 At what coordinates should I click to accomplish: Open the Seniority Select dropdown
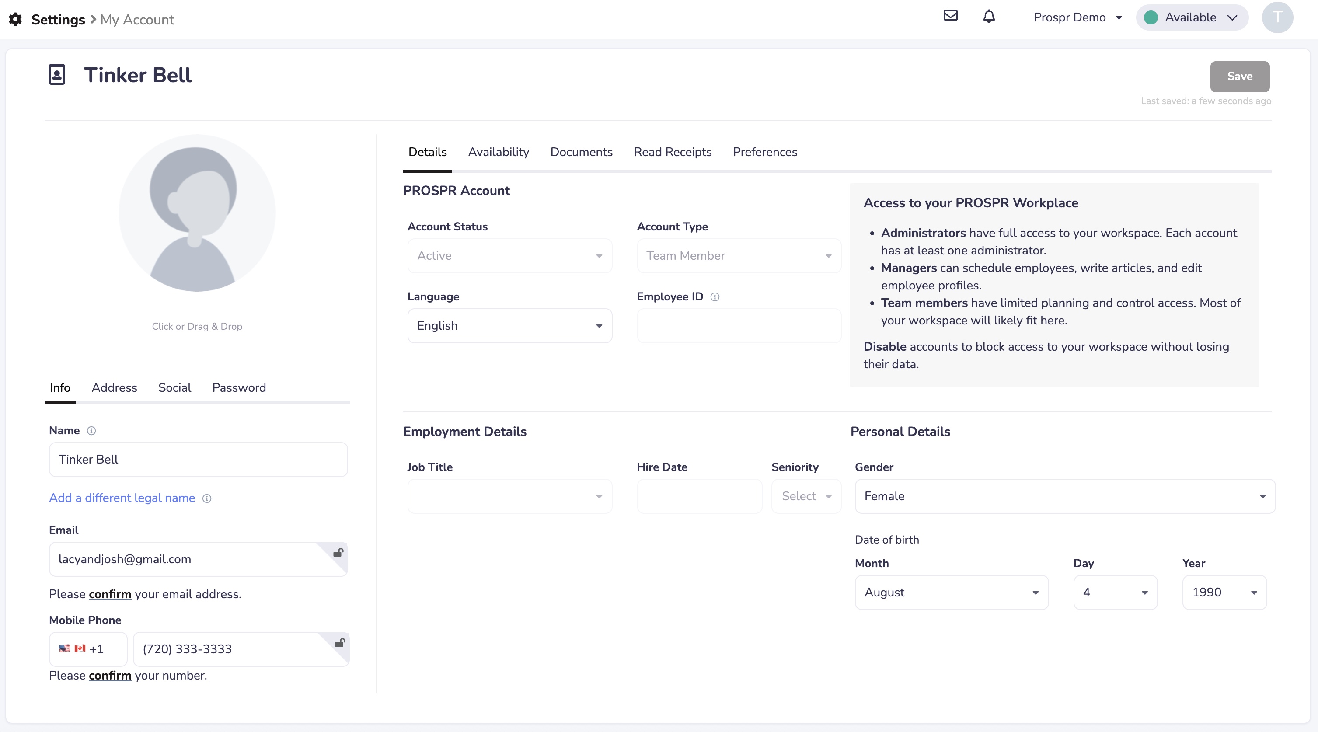806,496
